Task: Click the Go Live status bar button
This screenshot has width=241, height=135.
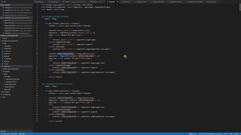Action: tap(193, 134)
